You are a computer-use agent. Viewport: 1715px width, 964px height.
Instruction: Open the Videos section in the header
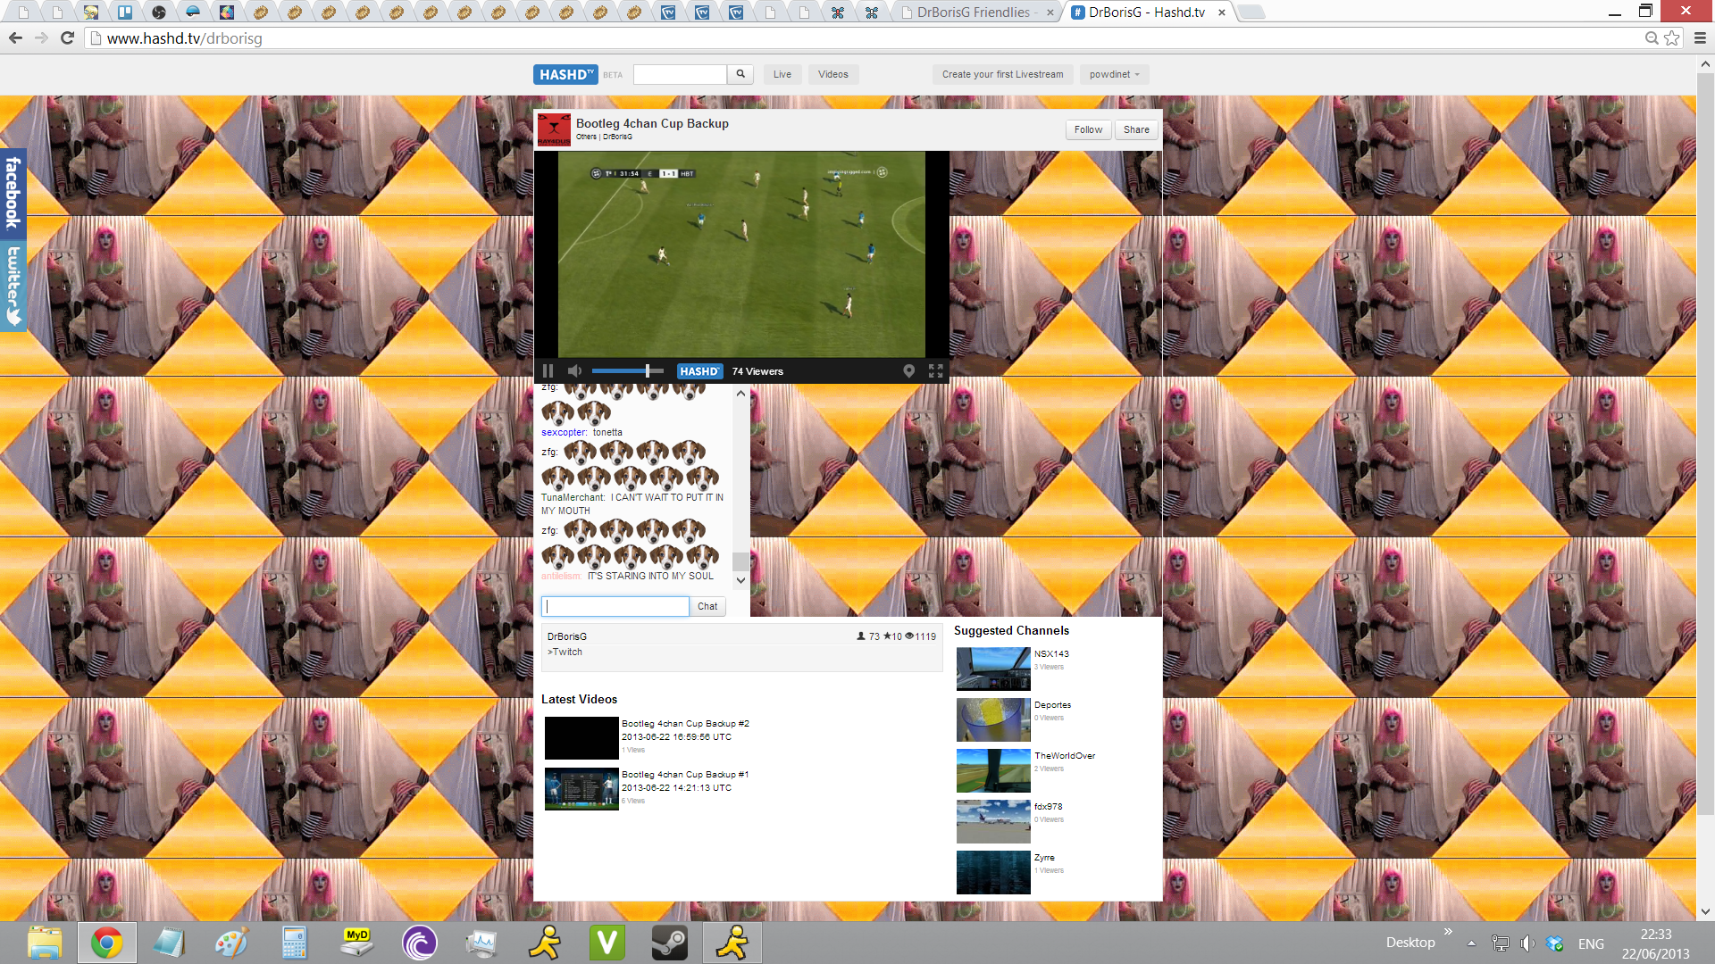(833, 74)
